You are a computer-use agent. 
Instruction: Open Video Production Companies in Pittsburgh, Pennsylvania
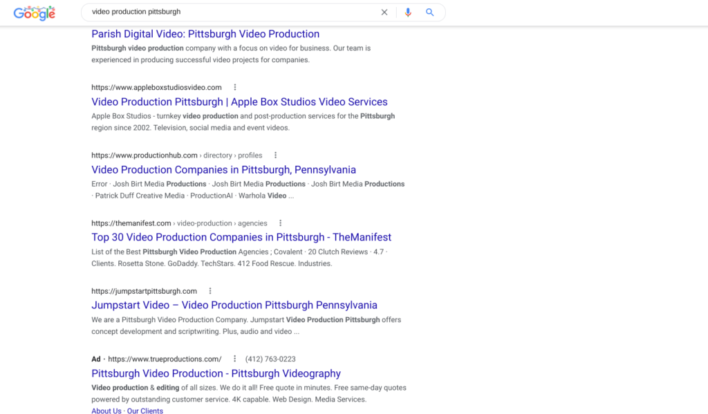(x=223, y=169)
